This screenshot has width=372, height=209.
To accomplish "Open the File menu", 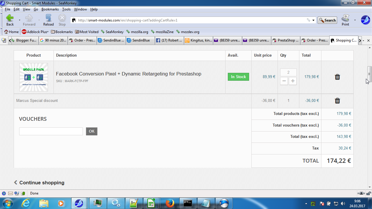I will [x=8, y=9].
